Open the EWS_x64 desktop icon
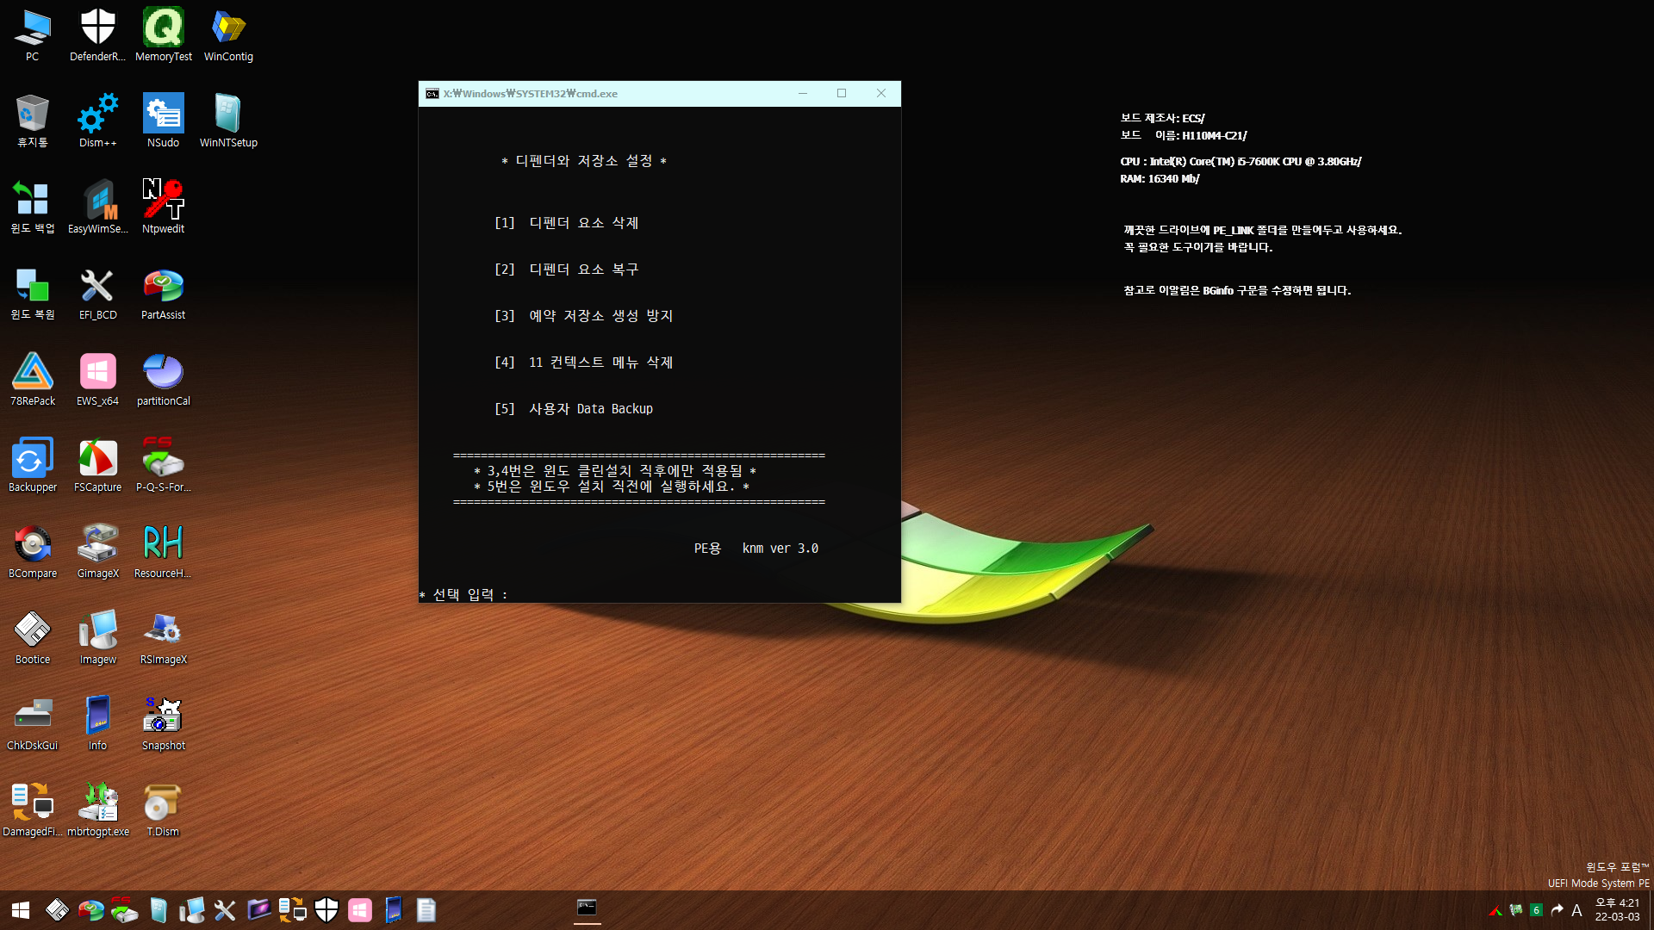Screen dimensions: 1654x930 point(97,379)
